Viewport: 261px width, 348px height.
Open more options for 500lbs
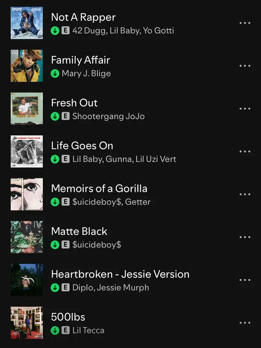(245, 323)
